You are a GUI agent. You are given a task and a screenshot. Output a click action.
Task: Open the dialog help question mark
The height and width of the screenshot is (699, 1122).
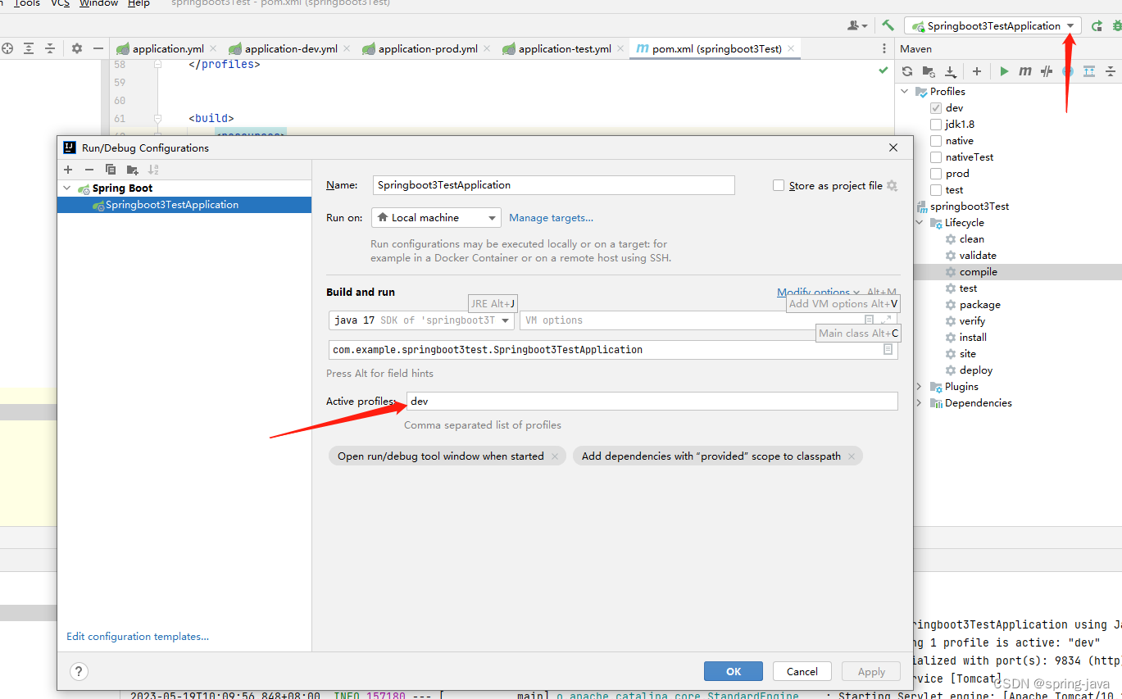click(x=79, y=671)
